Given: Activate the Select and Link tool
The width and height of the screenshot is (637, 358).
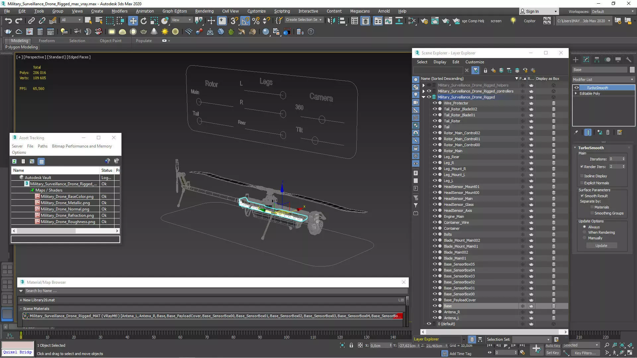Looking at the screenshot, I should click(x=31, y=21).
